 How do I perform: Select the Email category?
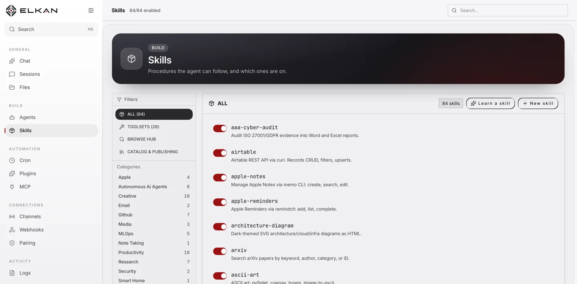(x=154, y=206)
